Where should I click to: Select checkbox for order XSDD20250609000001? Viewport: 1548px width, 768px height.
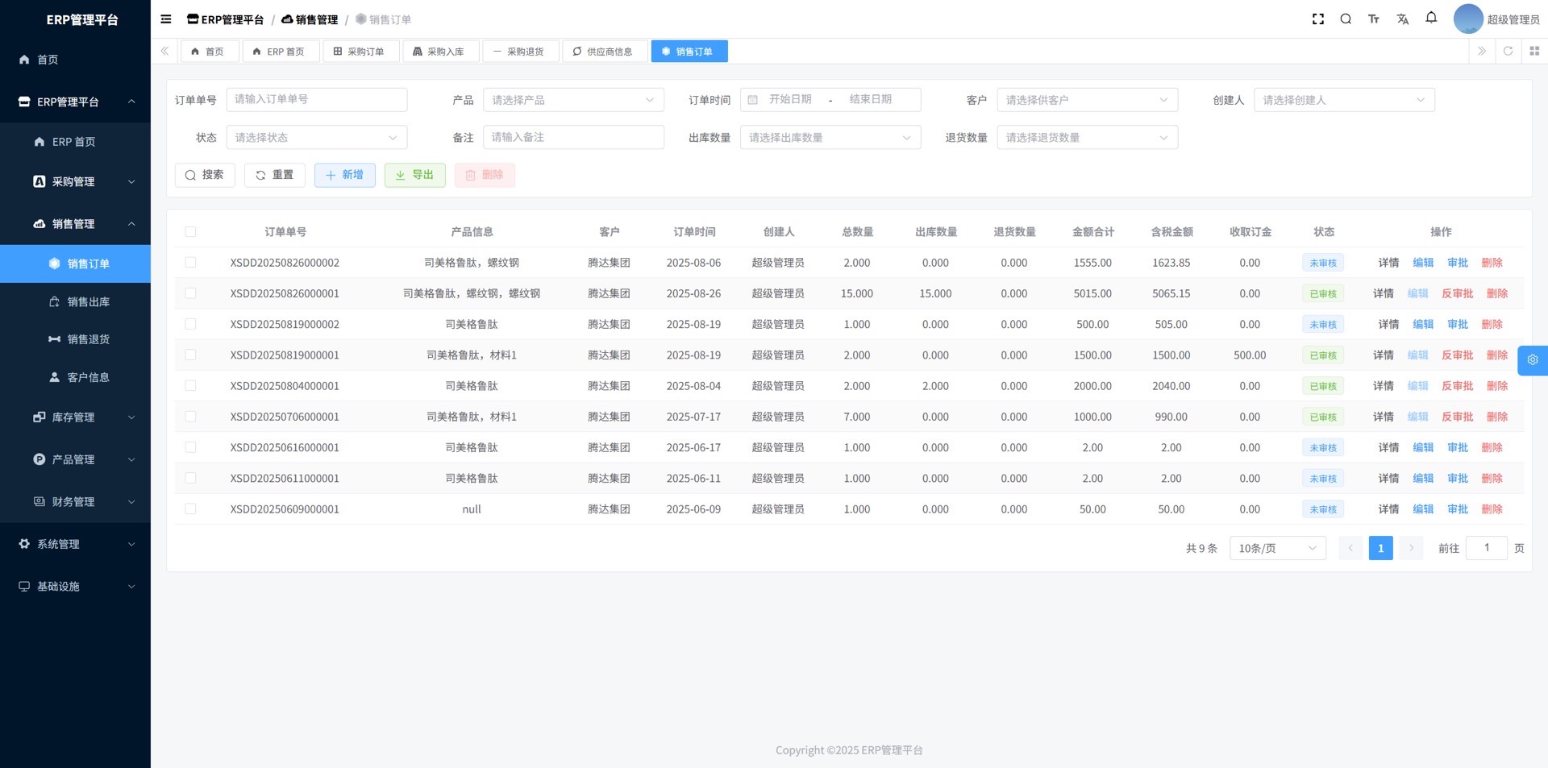point(190,509)
